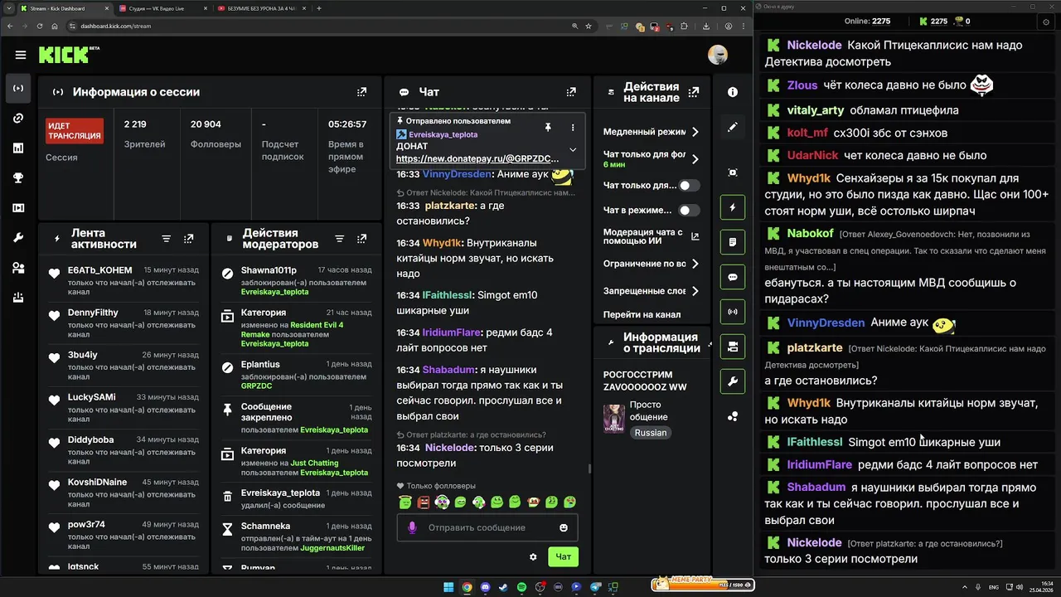Open the wrench settings icon in left sidebar
The height and width of the screenshot is (597, 1061).
click(x=18, y=238)
